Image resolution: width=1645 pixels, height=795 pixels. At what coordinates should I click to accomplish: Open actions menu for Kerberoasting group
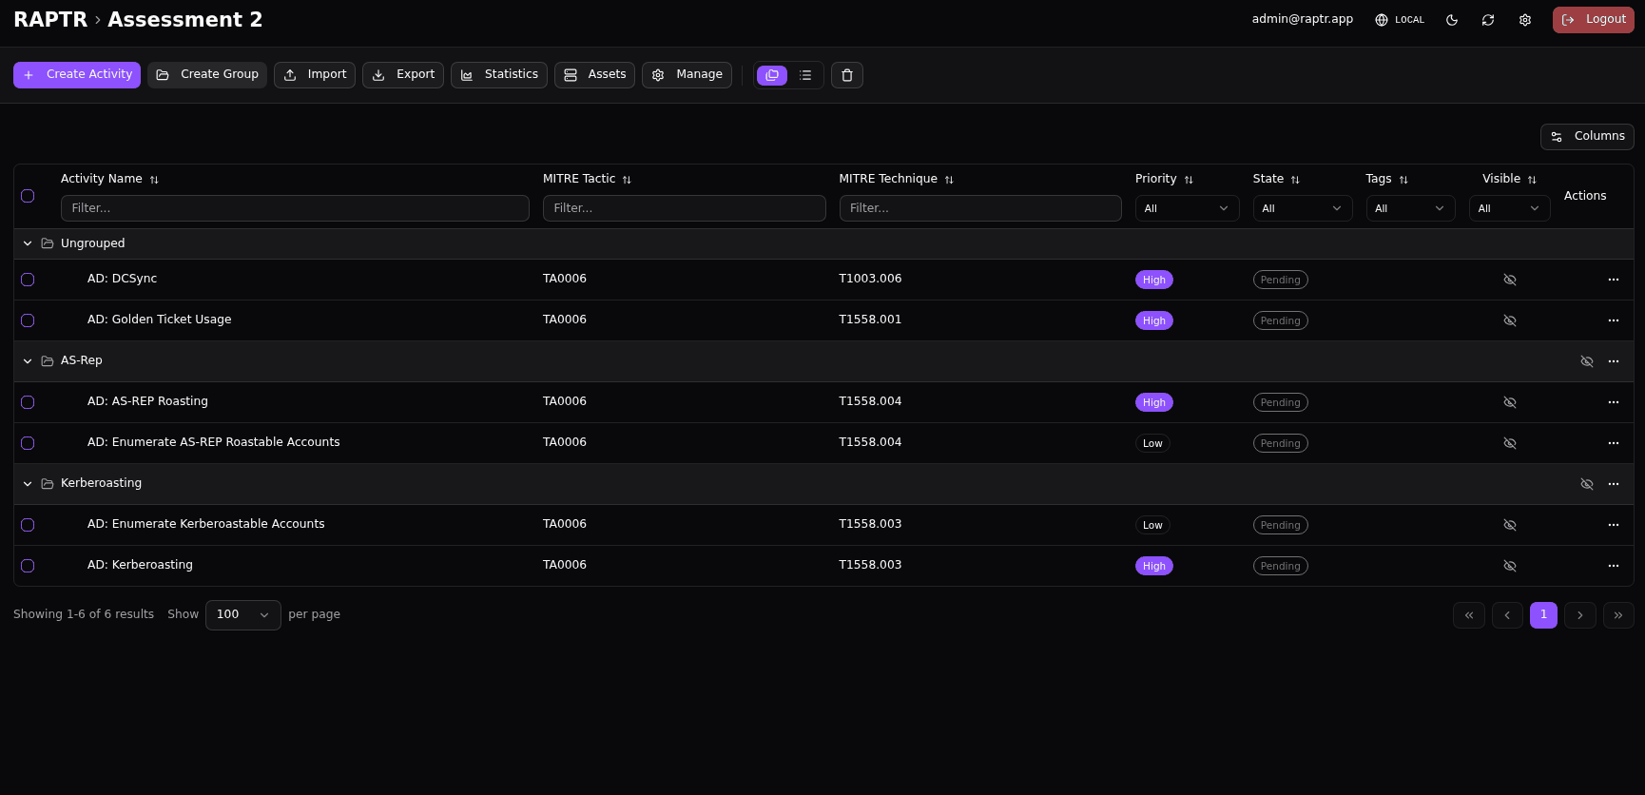point(1613,484)
